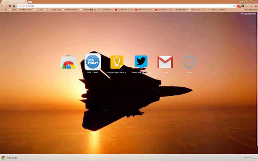
Task: Open the AHAHAHAHA YouTube bookmark
Action: coord(144,10)
